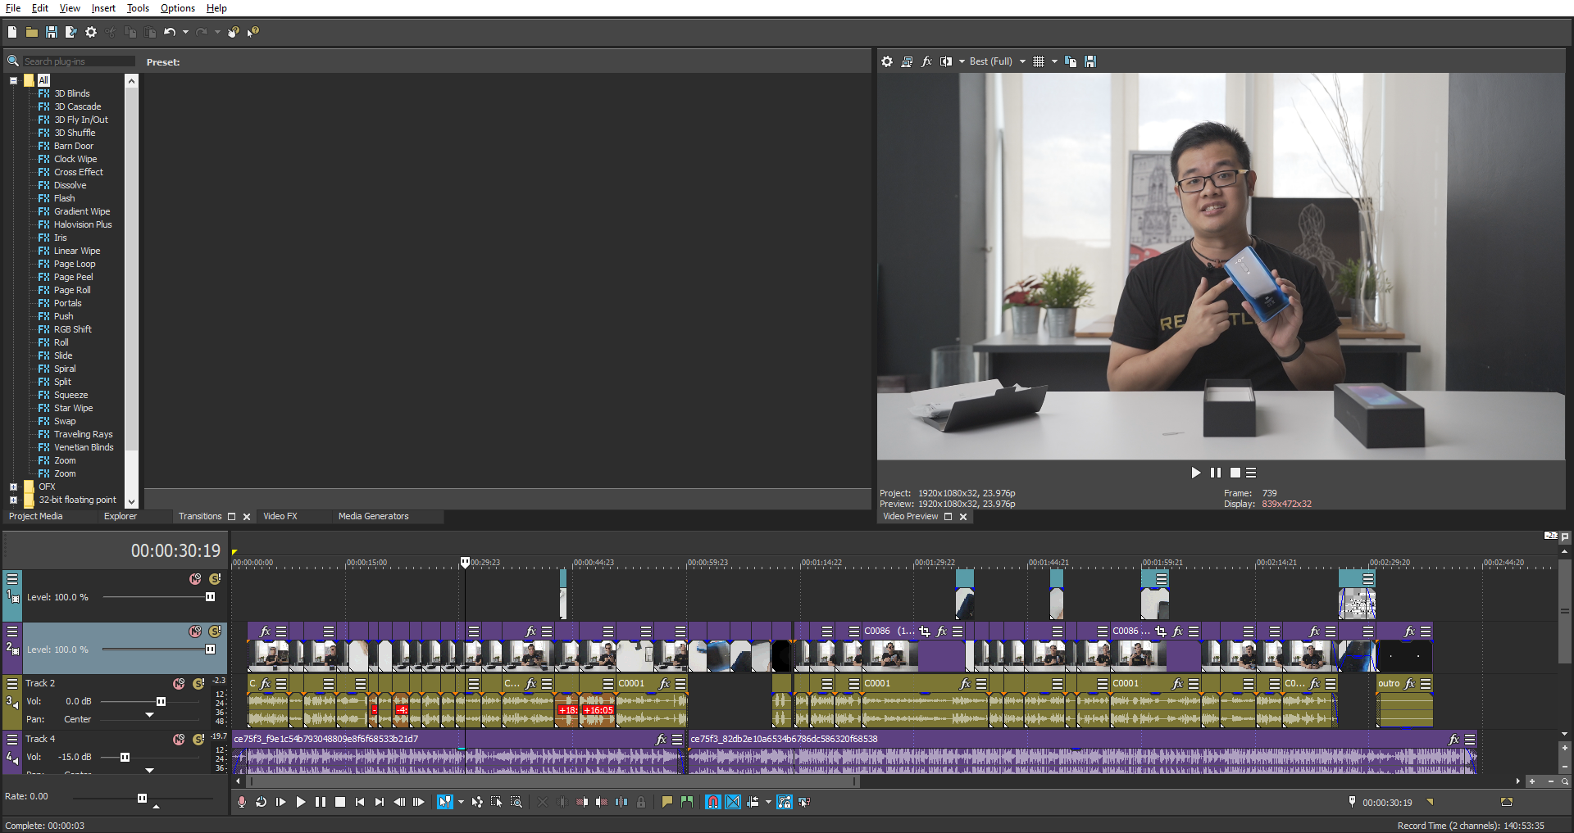Click the Ignore Event Grouping icon

(803, 802)
